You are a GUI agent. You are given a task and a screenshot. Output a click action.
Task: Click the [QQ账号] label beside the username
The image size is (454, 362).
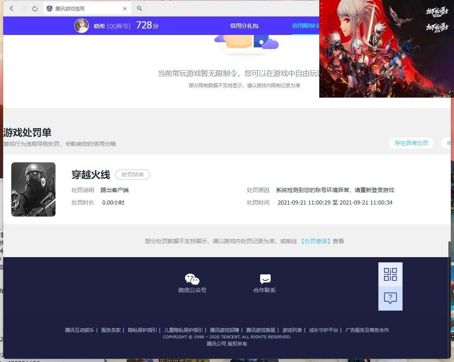pos(118,26)
